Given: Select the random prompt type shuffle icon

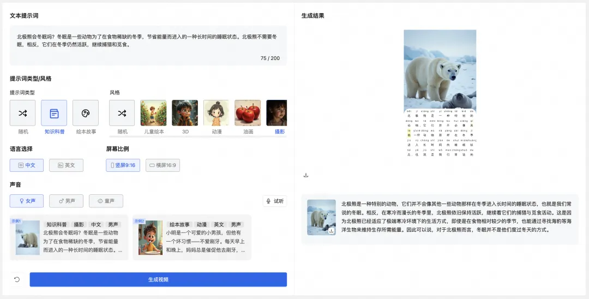Looking at the screenshot, I should [x=22, y=113].
